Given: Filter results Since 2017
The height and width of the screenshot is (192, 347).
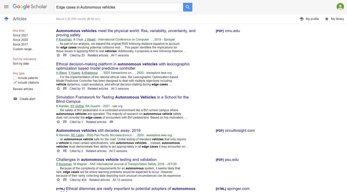Looking at the screenshot, I should point(20,44).
